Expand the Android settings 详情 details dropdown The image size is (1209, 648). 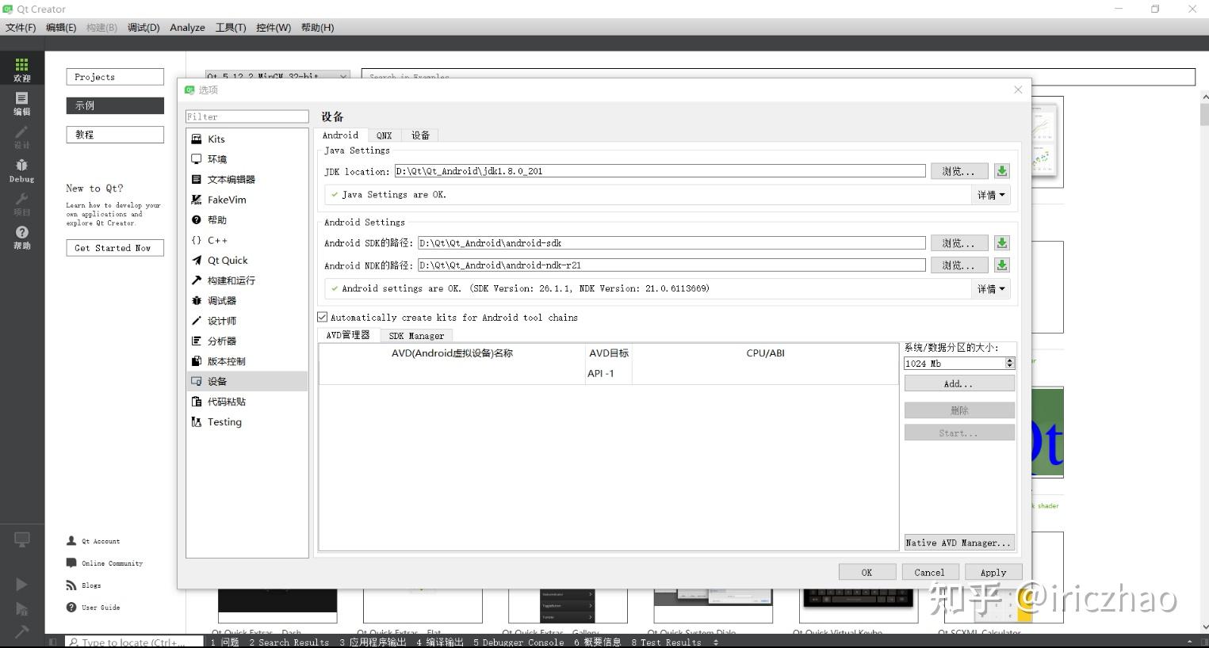tap(991, 289)
